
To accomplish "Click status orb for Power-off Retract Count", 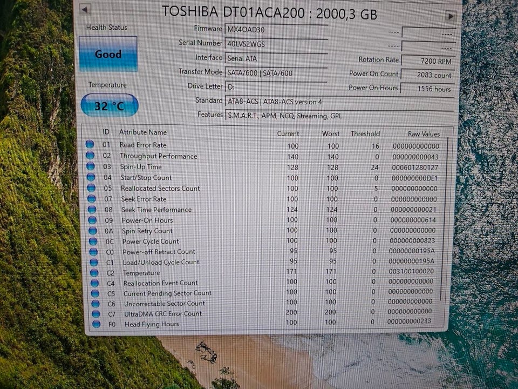I will coord(93,252).
